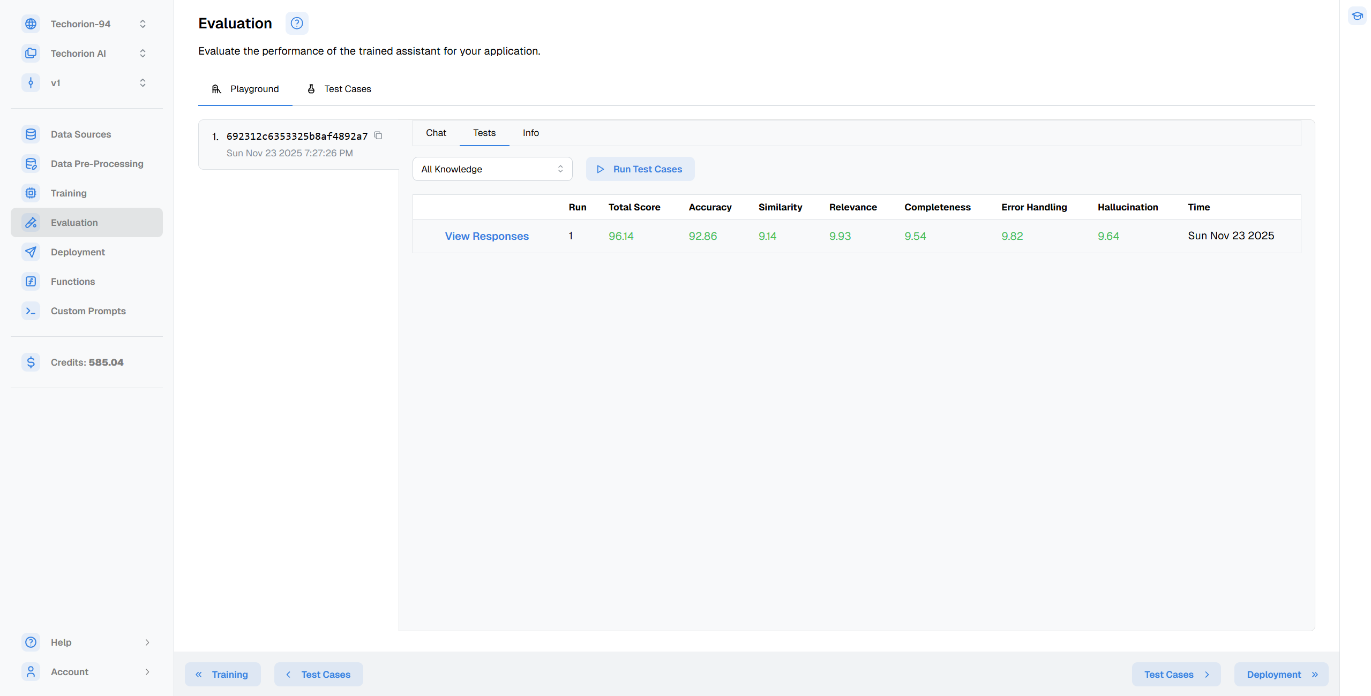Expand the Techorion-94 project selector
Viewport: 1371px width, 696px height.
[143, 24]
